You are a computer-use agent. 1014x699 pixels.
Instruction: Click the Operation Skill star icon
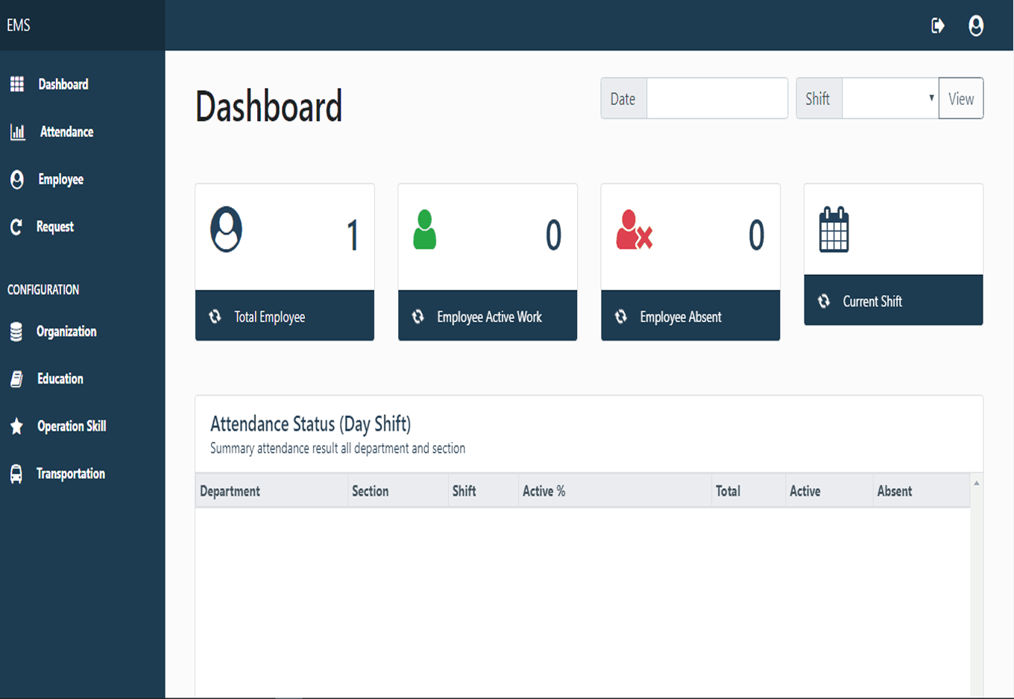[17, 426]
